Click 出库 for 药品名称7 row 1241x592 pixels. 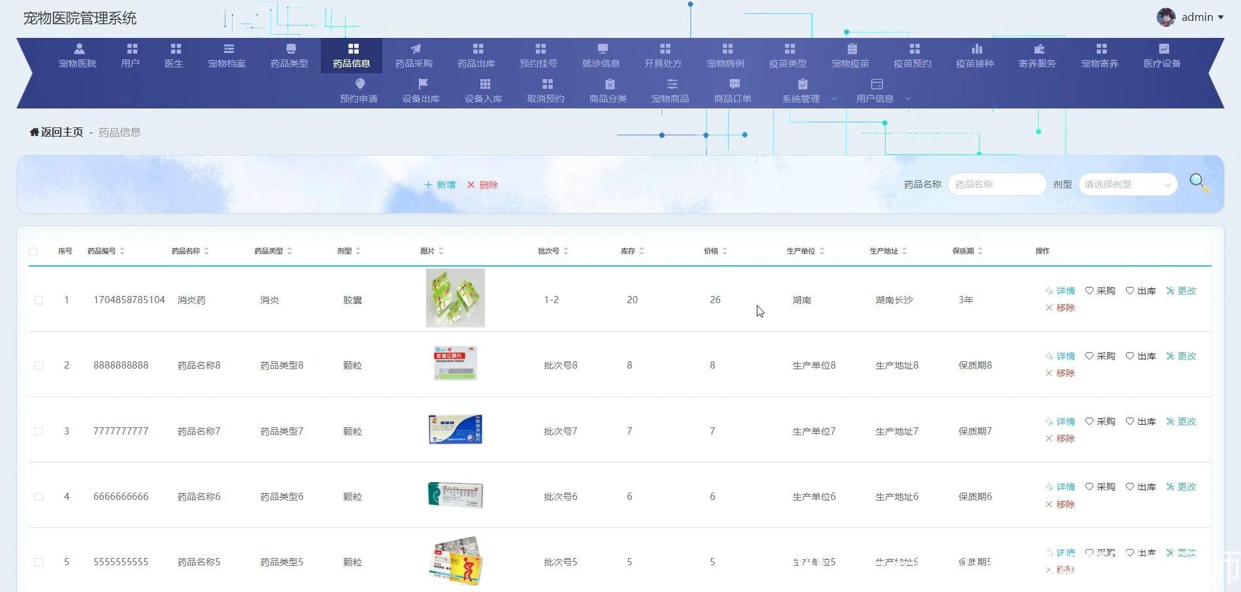click(x=1141, y=421)
